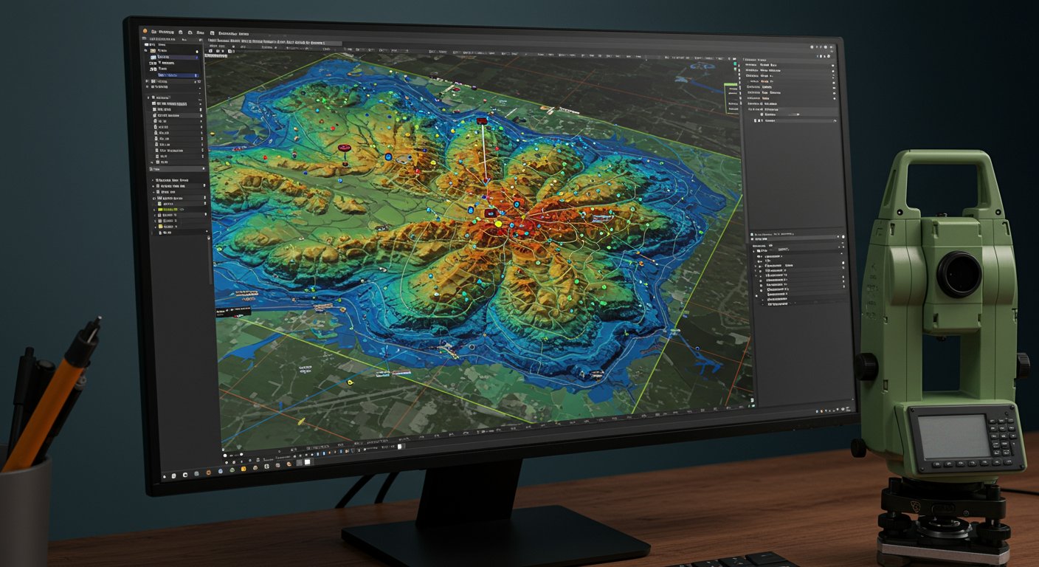Select the large red pin marker at the top of the terrain
The image size is (1039, 567).
pos(482,121)
